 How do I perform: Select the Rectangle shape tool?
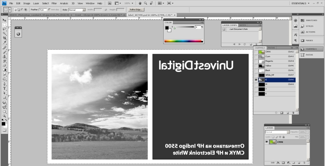[x=4, y=98]
